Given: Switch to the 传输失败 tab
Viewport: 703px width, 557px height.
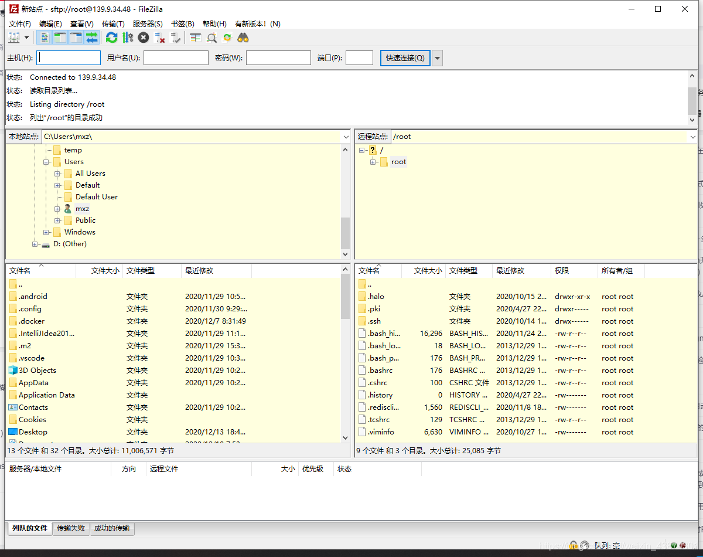Looking at the screenshot, I should point(71,528).
